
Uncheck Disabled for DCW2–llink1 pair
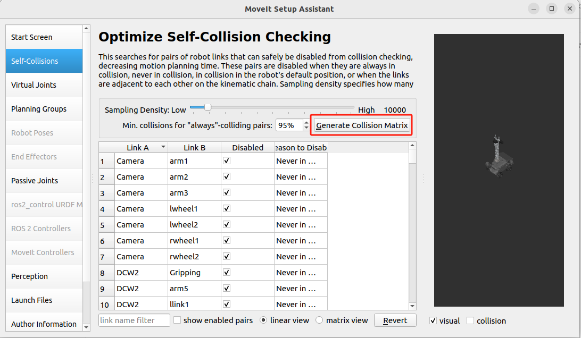227,304
